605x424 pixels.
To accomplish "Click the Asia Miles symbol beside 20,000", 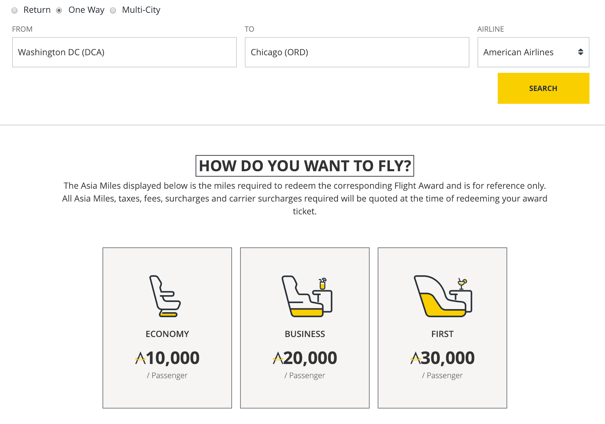I will [278, 358].
